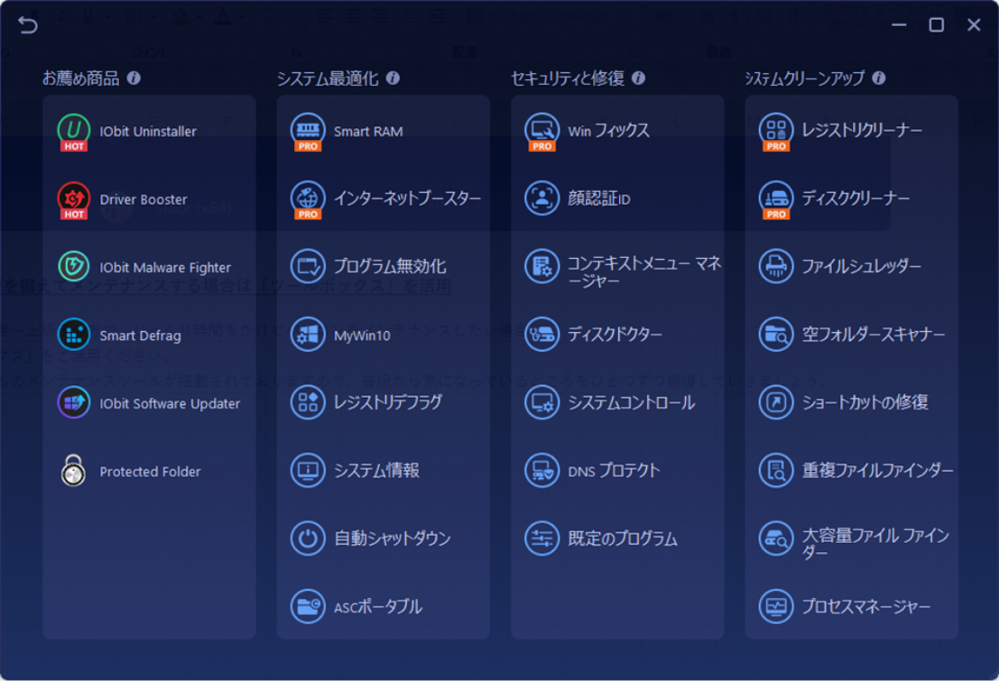999x681 pixels.
Task: Open Protected Folder padlock icon
Action: pos(74,470)
